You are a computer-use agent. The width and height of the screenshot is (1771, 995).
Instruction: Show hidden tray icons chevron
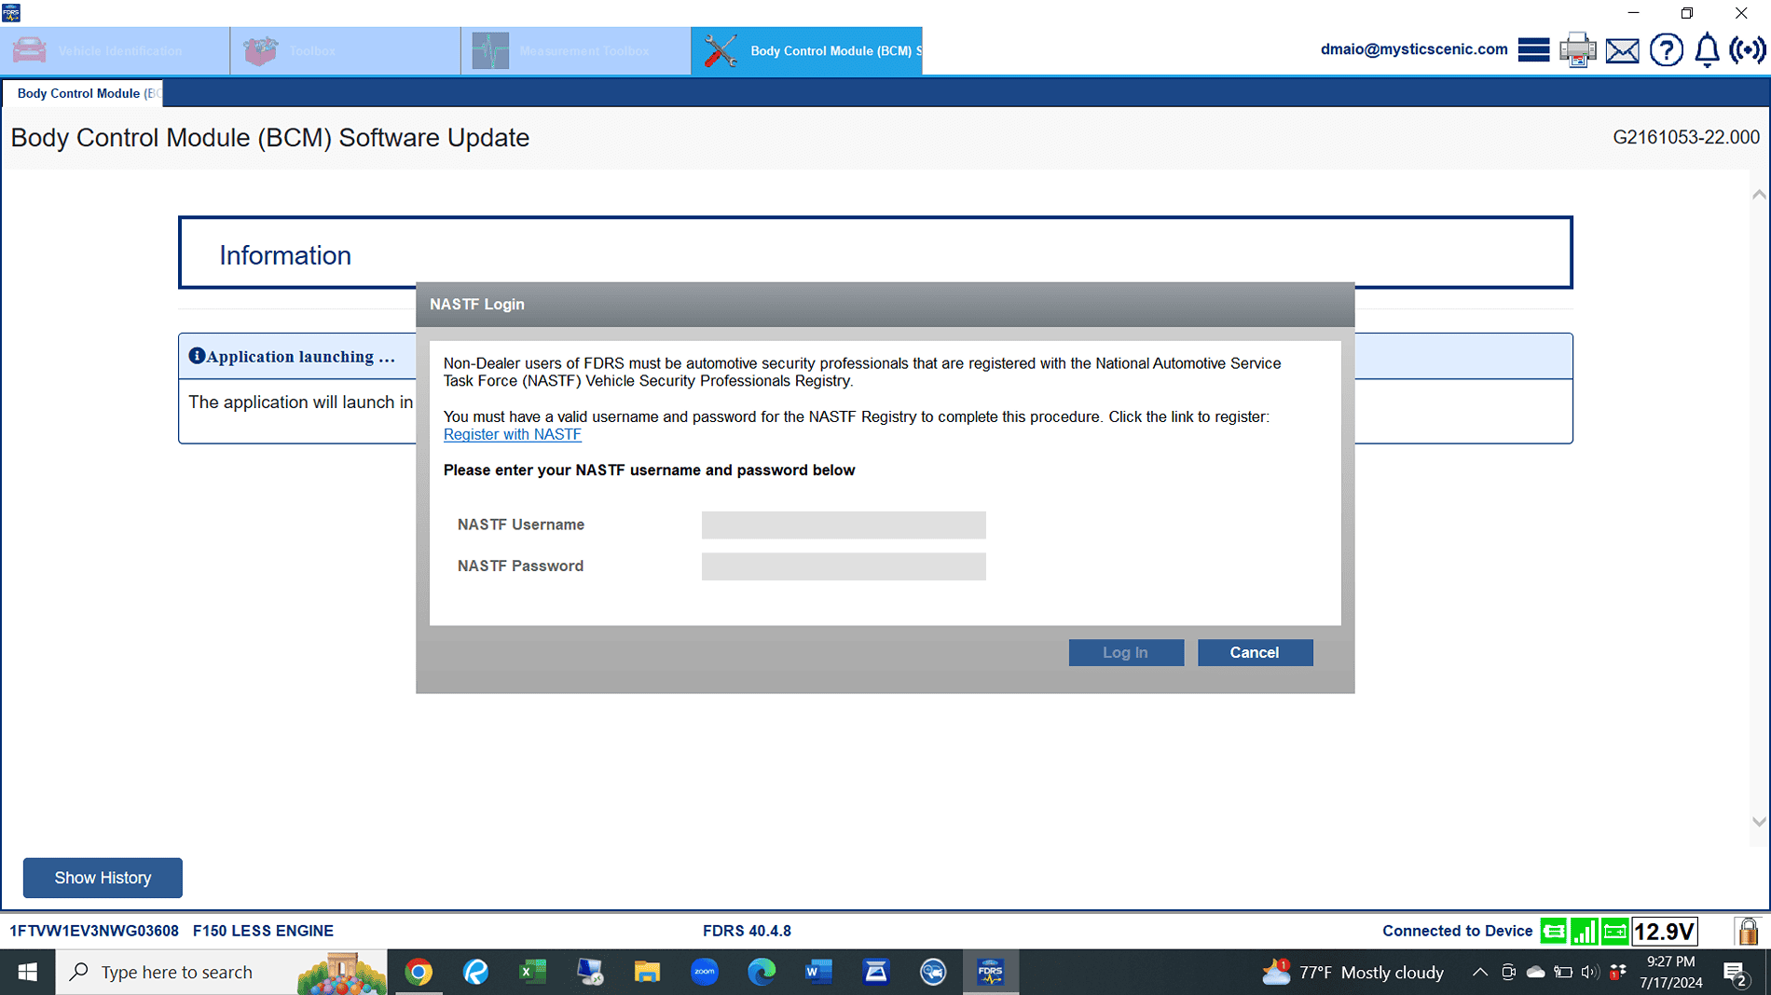1479,973
